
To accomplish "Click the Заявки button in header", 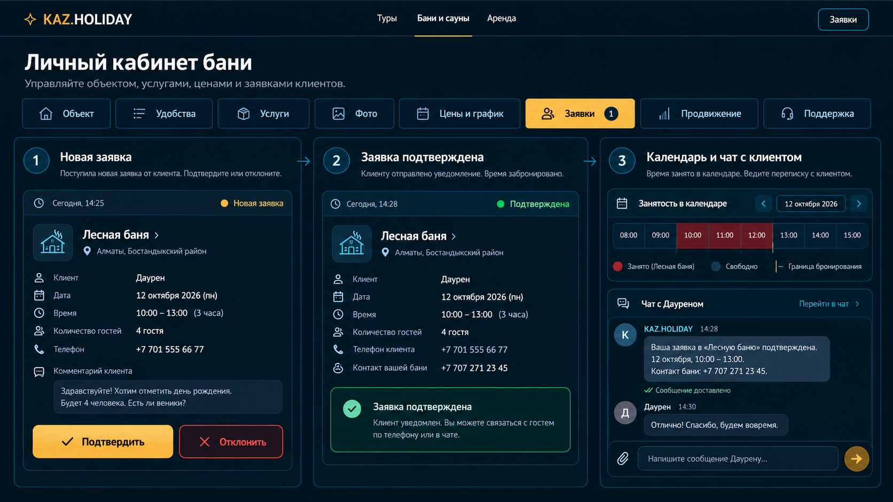I will point(843,20).
